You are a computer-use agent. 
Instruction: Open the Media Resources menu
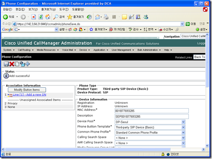(x=47, y=50)
